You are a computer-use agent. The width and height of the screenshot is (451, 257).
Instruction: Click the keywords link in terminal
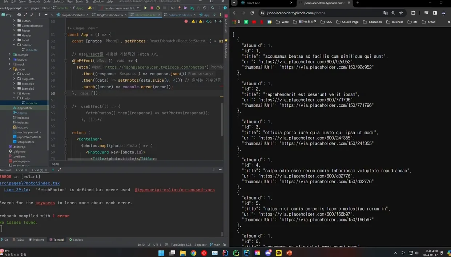45,203
